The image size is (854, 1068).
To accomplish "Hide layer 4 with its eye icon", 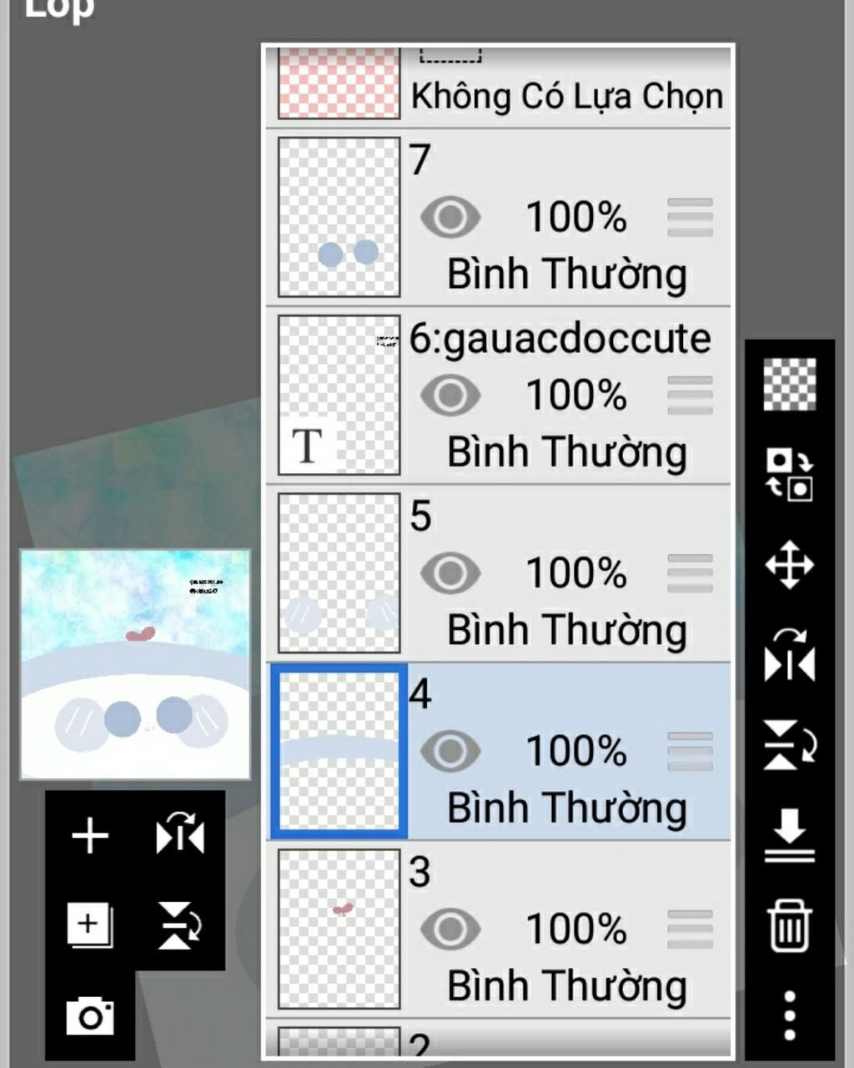I will [450, 752].
